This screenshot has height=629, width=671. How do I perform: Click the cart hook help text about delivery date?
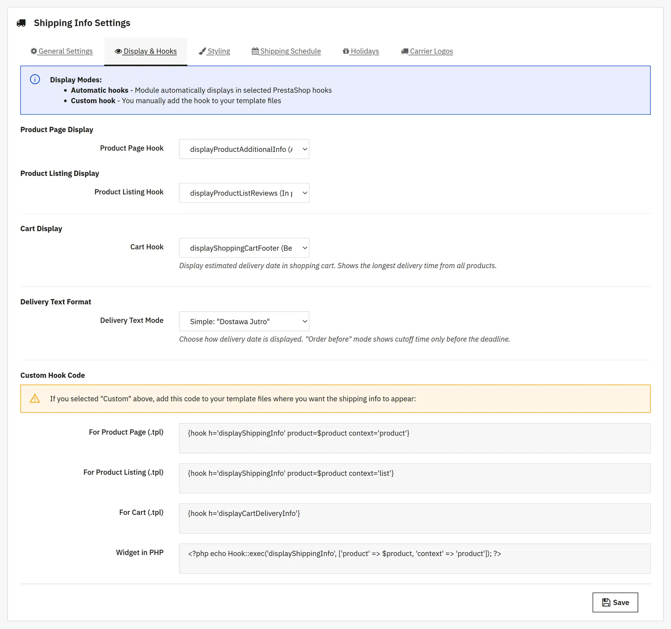coord(338,266)
